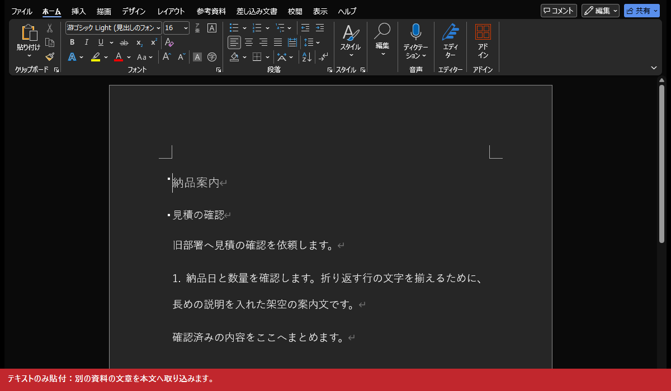Switch to the デザイン tab
This screenshot has height=391, width=671.
(134, 11)
